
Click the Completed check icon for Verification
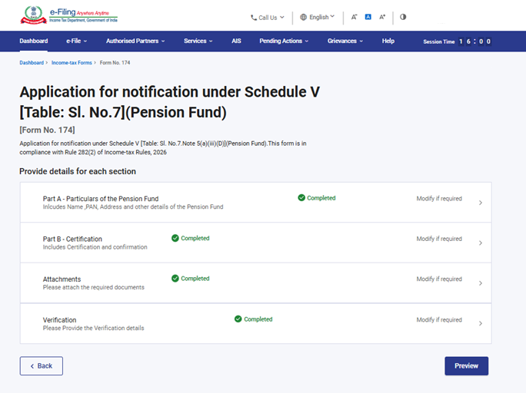238,319
